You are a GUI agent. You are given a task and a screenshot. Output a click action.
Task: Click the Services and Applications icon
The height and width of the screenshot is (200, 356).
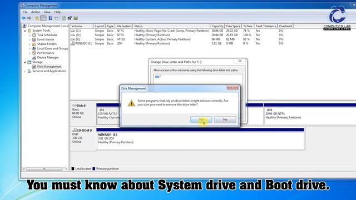[29, 71]
